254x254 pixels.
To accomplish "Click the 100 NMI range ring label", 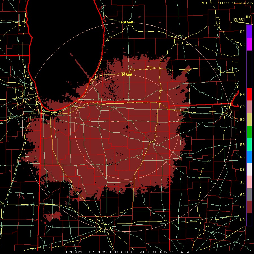I will click(127, 22).
